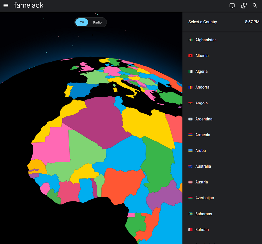Screen dimensions: 262x244
Task: Open the hamburger navigation menu
Action: [x=6, y=5]
